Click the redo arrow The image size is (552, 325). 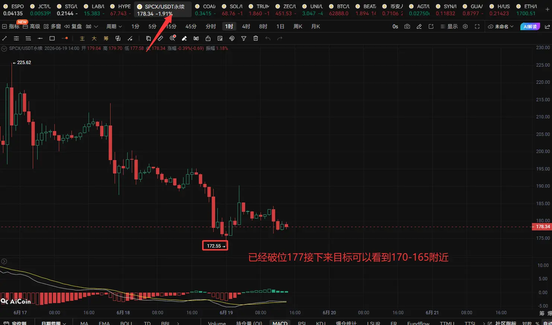(x=280, y=38)
